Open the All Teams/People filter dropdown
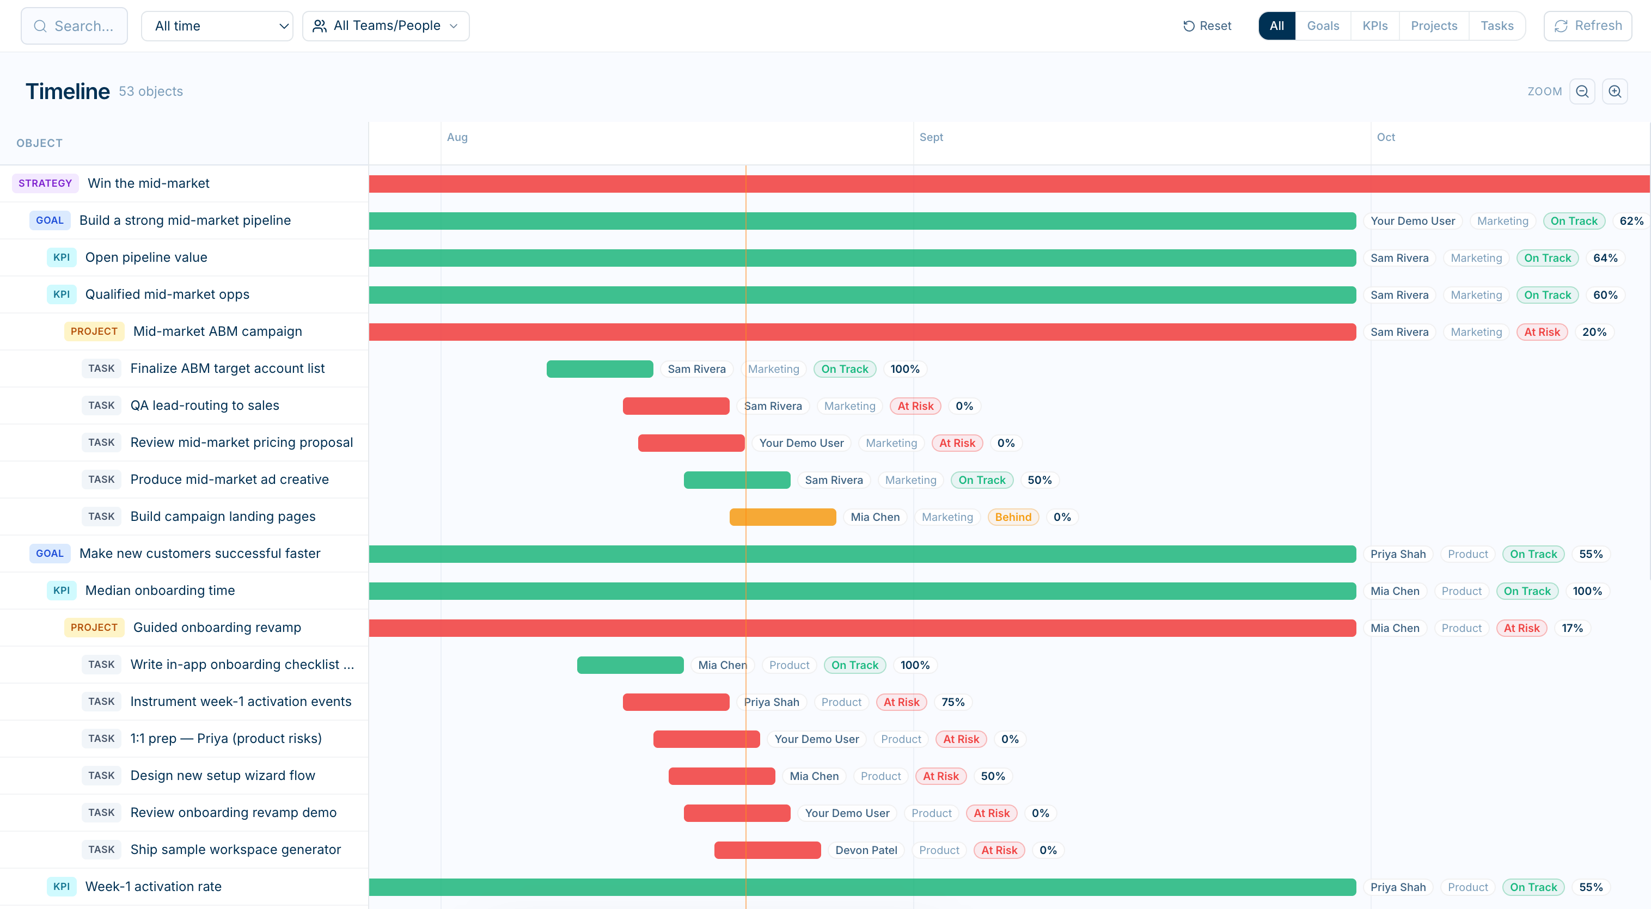Image resolution: width=1651 pixels, height=909 pixels. click(x=386, y=26)
